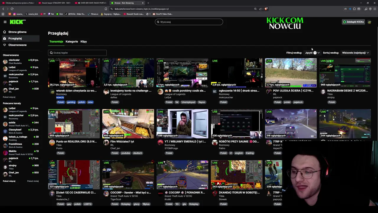
Task: Open the Film Widziales? !yt stream thumbnail
Action: click(128, 124)
